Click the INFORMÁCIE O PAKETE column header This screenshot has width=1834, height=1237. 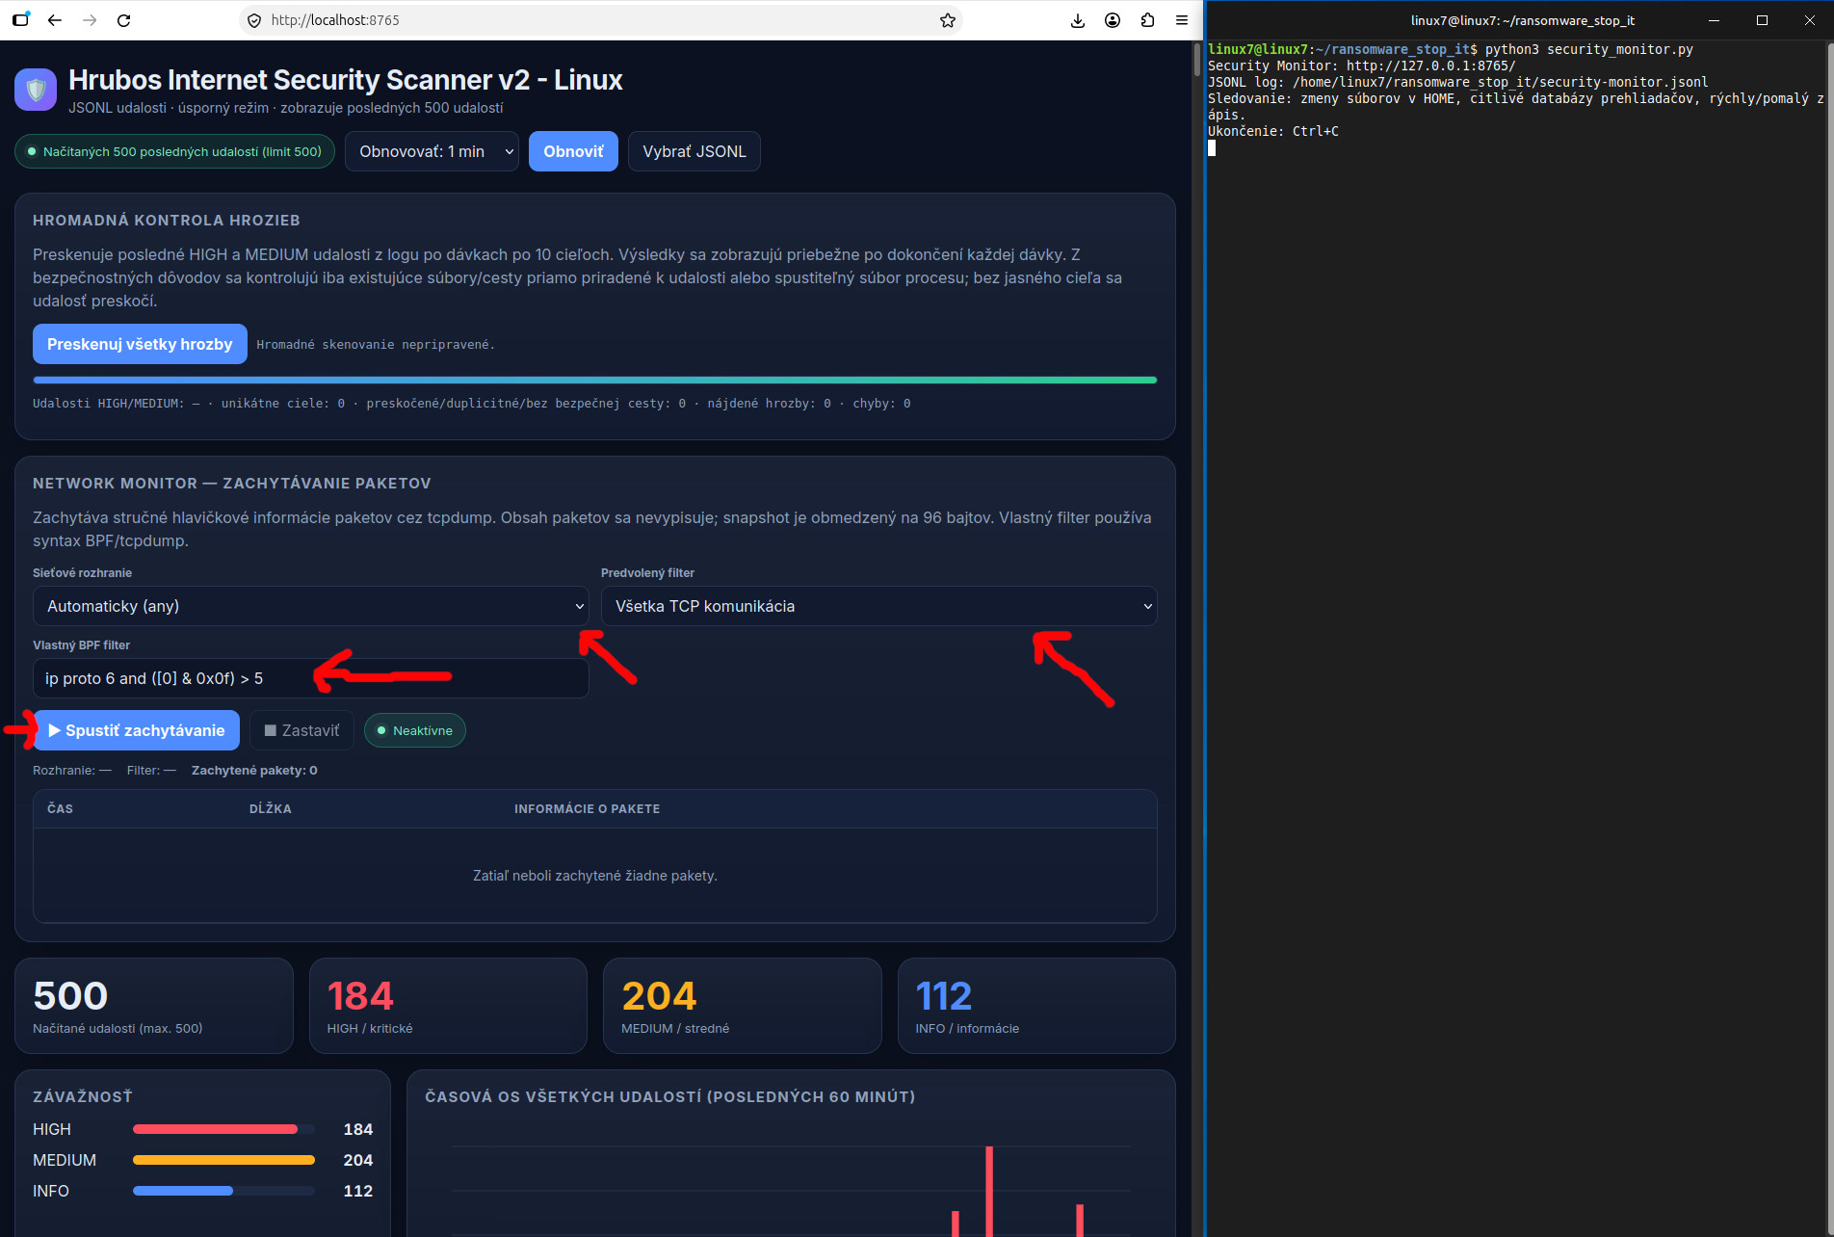[587, 808]
